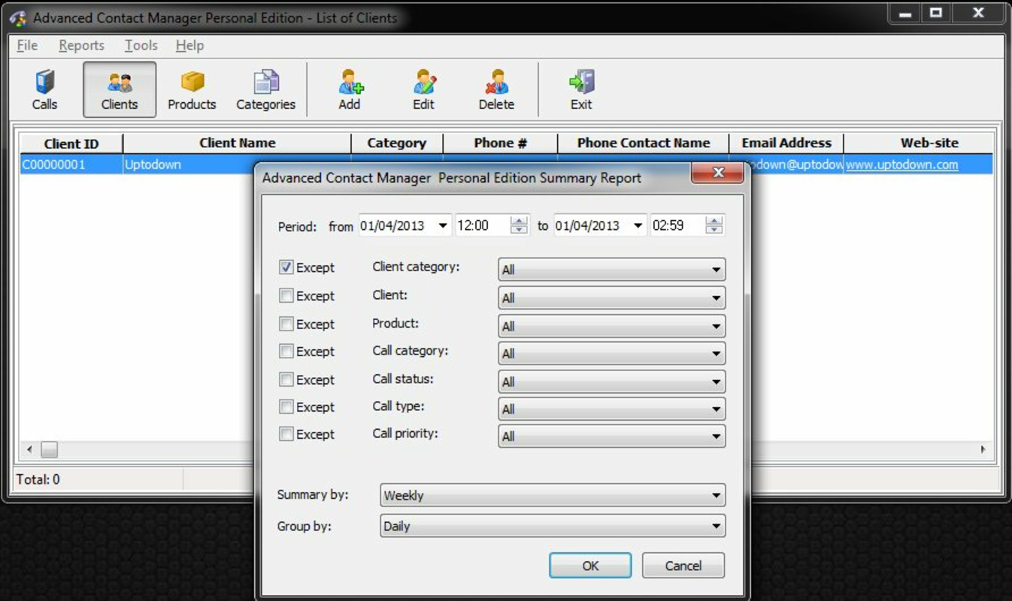This screenshot has height=601, width=1012.
Task: Click the 12:00 from-time spinner
Action: click(519, 225)
